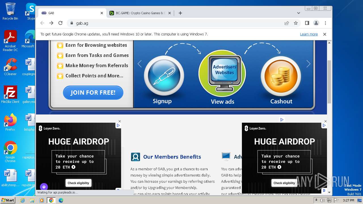This screenshot has height=204, width=363.
Task: Open the FileZilla Client desktop icon
Action: pos(10,95)
